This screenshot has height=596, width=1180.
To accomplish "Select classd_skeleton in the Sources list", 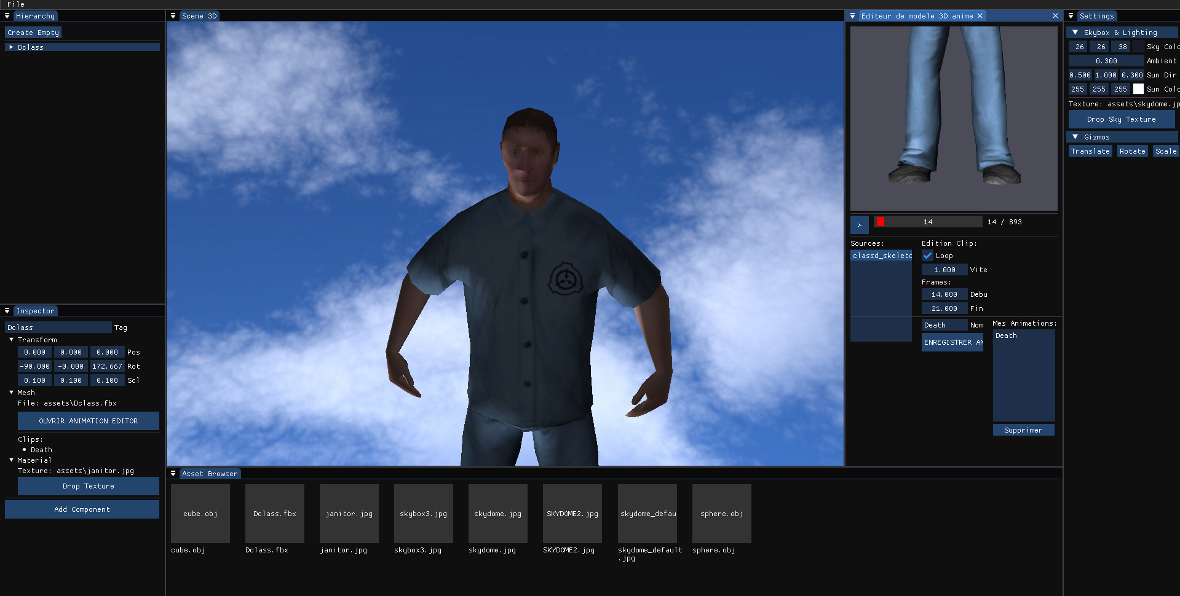I will tap(881, 255).
